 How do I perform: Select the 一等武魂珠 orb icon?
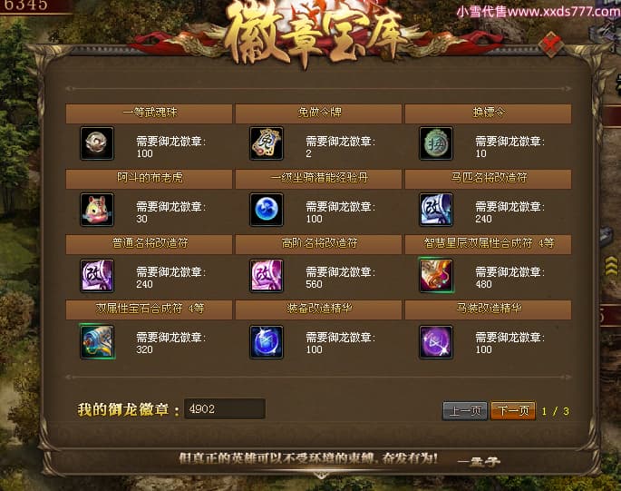point(97,143)
